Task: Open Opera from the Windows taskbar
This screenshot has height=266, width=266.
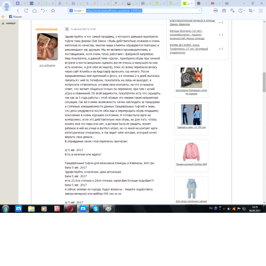Action: pyautogui.click(x=70, y=208)
